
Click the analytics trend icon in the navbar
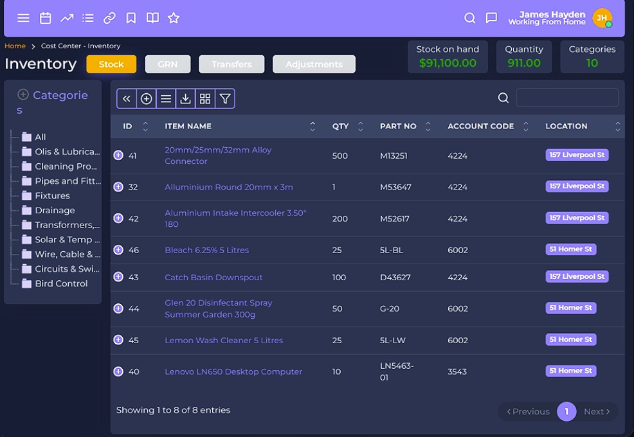coord(67,18)
